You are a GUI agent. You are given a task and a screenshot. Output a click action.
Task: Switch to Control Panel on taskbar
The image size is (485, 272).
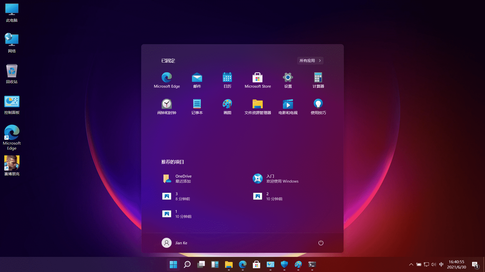click(x=271, y=264)
